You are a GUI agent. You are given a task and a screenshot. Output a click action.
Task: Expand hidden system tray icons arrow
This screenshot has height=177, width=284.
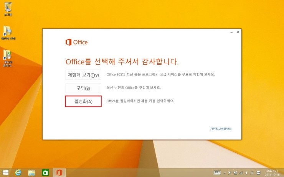coord(225,173)
